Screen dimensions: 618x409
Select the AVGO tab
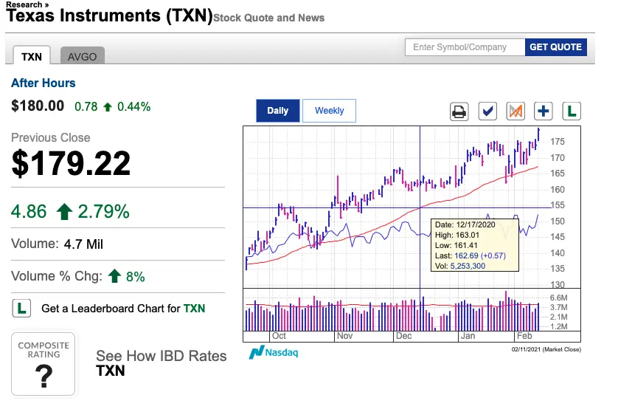pos(82,55)
